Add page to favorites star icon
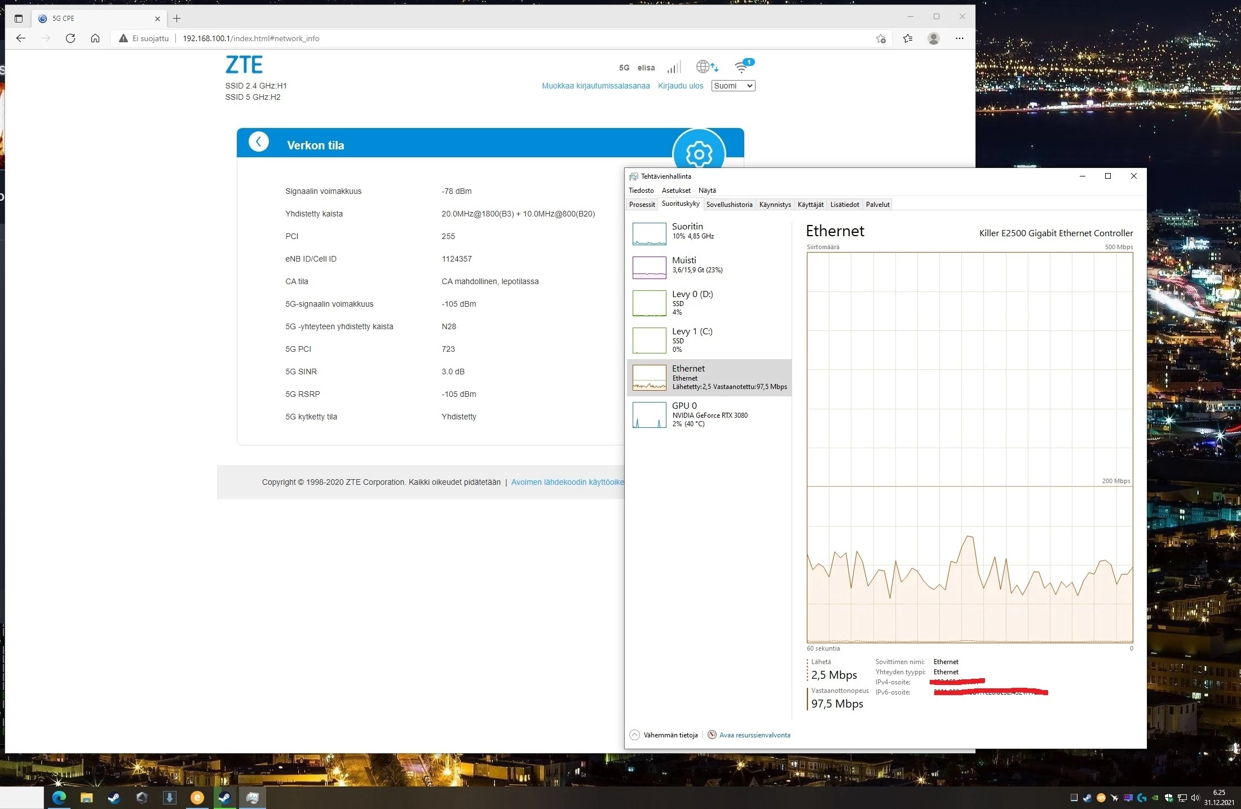The height and width of the screenshot is (809, 1241). click(x=881, y=38)
